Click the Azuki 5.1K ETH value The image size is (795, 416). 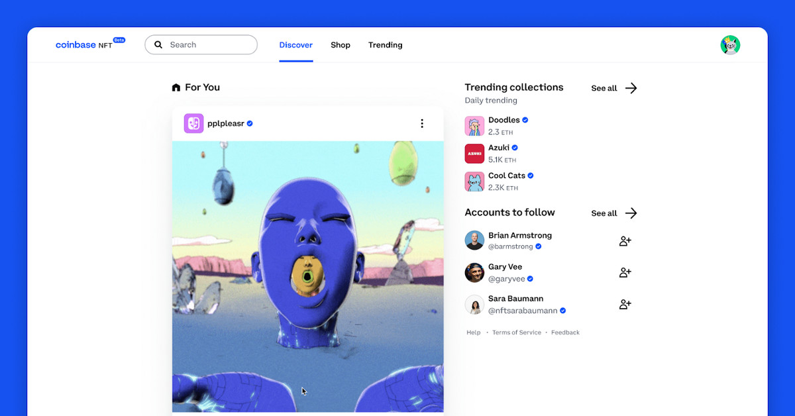click(502, 160)
